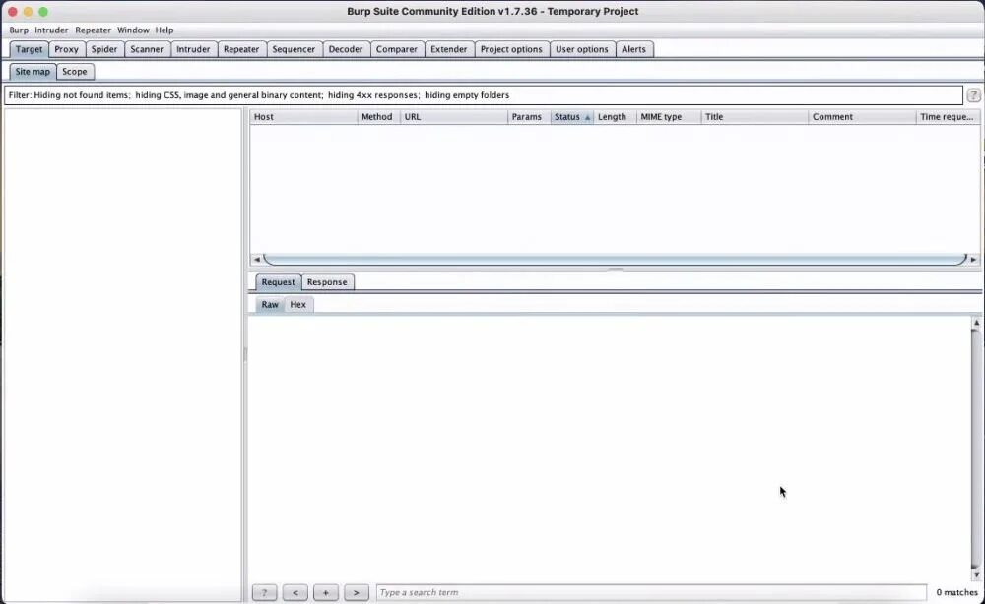Open the Intruder menu

[51, 30]
